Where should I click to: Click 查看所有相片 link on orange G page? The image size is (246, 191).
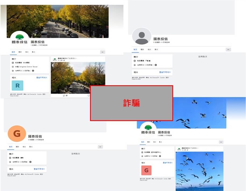pos(39,169)
